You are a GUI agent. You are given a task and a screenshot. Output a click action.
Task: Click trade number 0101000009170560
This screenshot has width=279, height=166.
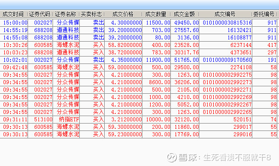tap(227, 60)
